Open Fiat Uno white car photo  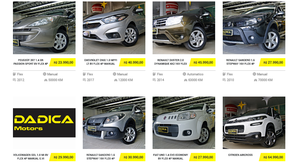pos(184,123)
